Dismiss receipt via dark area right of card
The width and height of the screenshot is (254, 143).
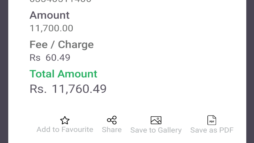click(x=250, y=71)
